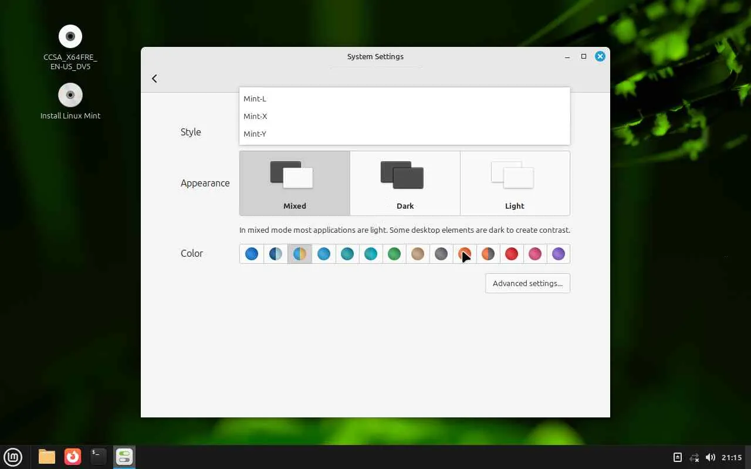
Task: Go back using the header arrow
Action: point(154,79)
